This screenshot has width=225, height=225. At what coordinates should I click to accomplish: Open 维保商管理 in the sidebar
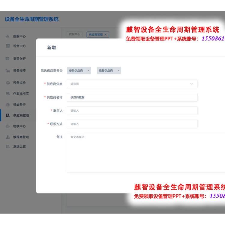21,137
